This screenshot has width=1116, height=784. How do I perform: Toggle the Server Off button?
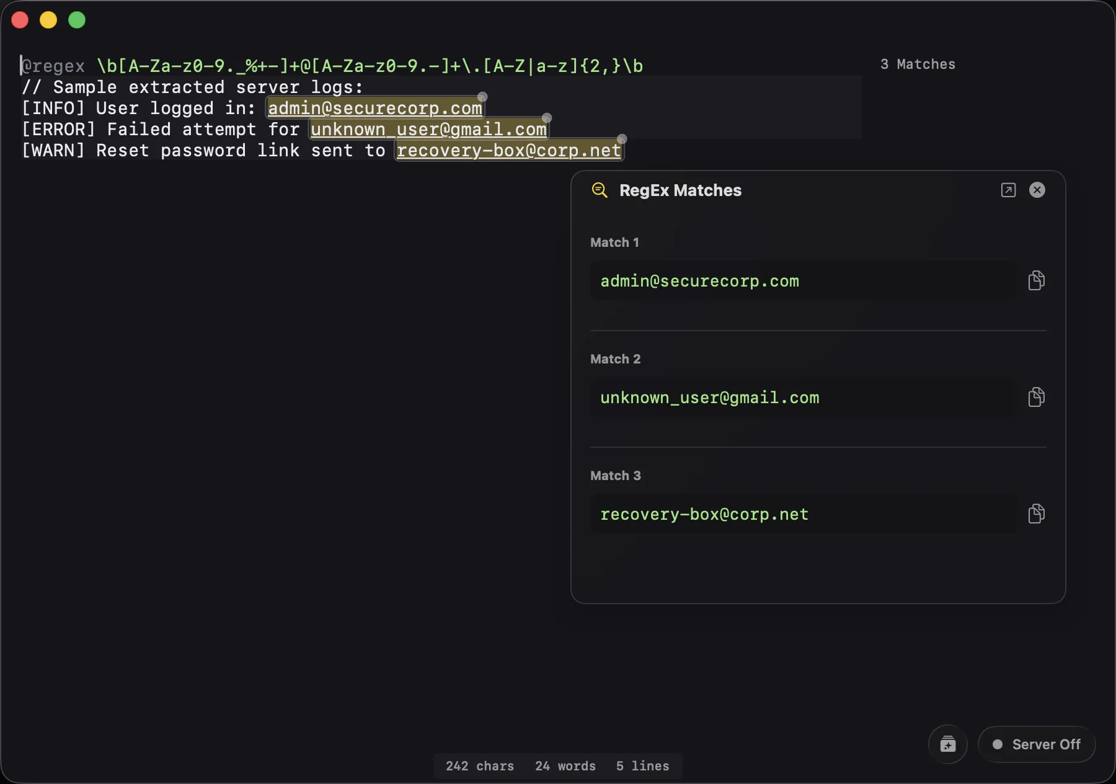(1036, 744)
